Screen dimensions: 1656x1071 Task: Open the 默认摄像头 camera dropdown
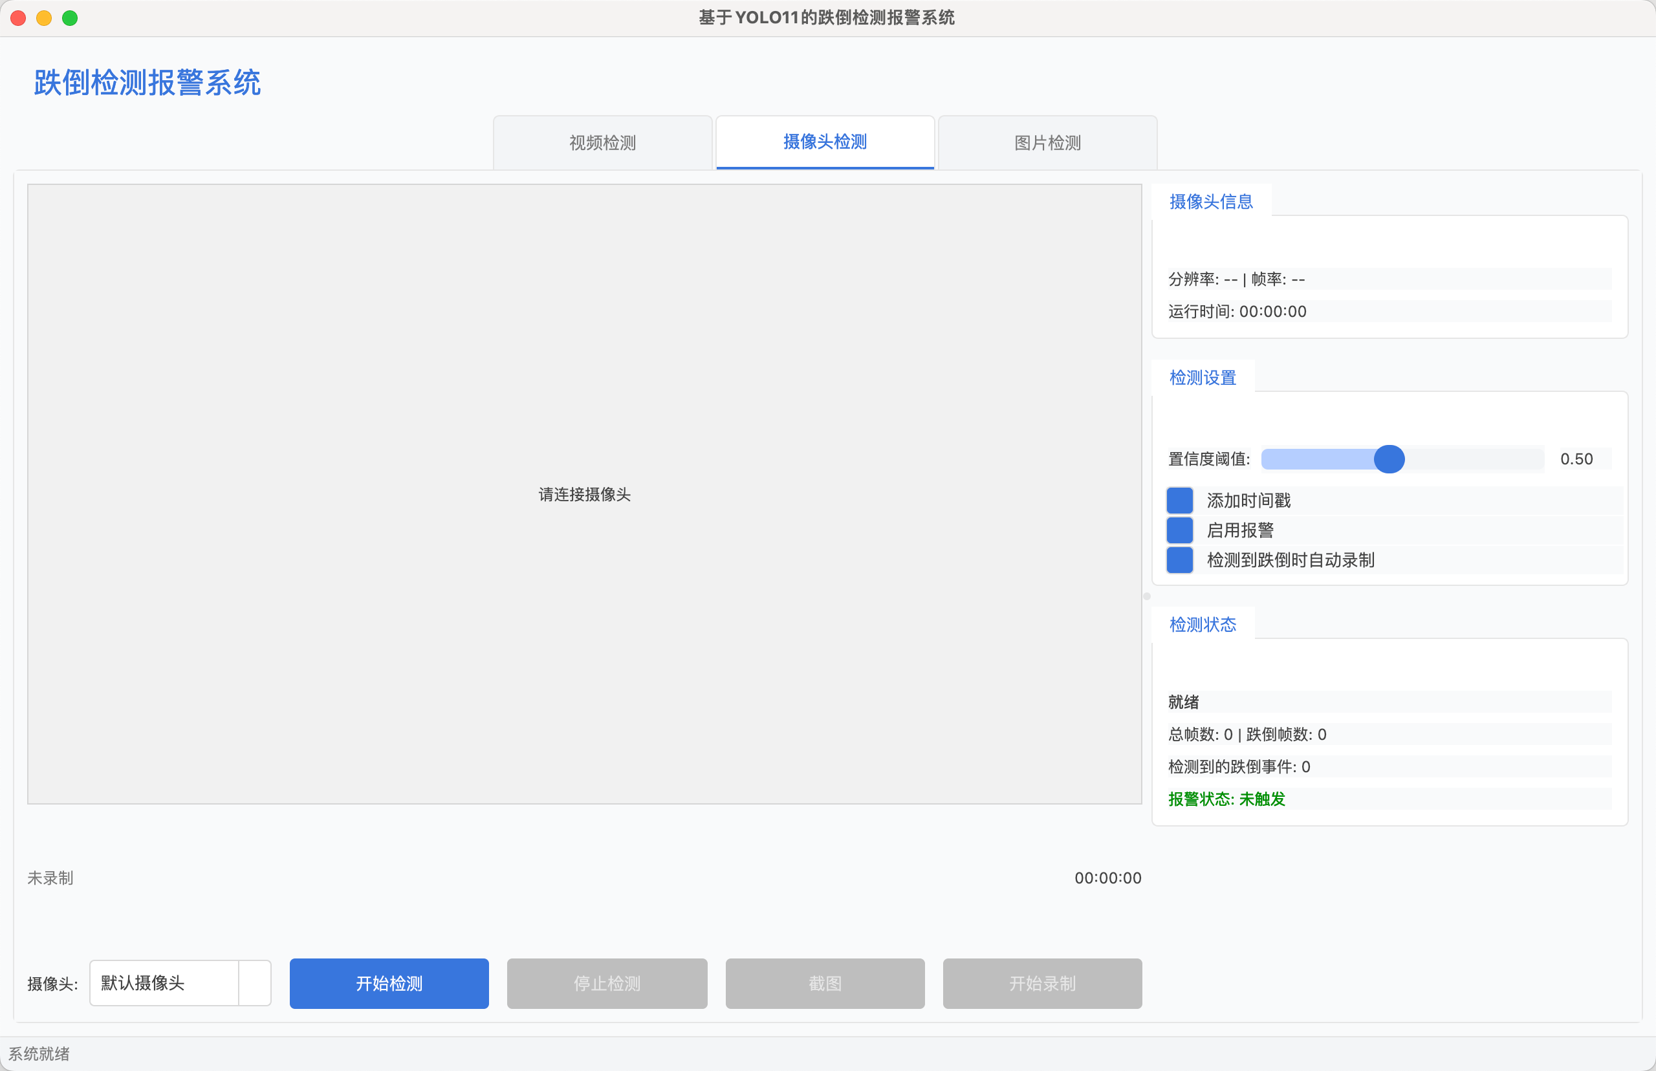165,982
